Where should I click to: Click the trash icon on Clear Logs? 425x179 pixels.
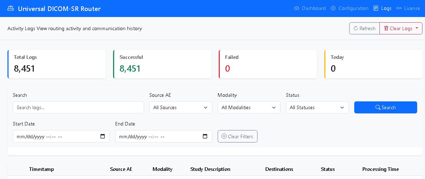coord(386,28)
